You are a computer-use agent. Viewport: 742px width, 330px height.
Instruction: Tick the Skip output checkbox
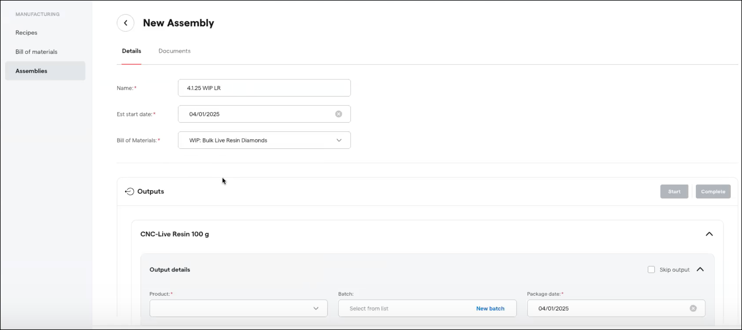[651, 270]
